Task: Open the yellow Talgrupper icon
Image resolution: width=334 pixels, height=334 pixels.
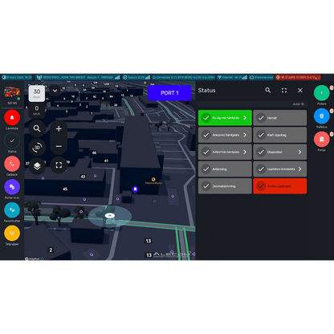Action: (12, 233)
